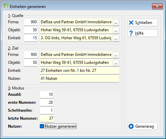
Task: Click the Nutzer generieren label text
Action: pyautogui.click(x=61, y=126)
